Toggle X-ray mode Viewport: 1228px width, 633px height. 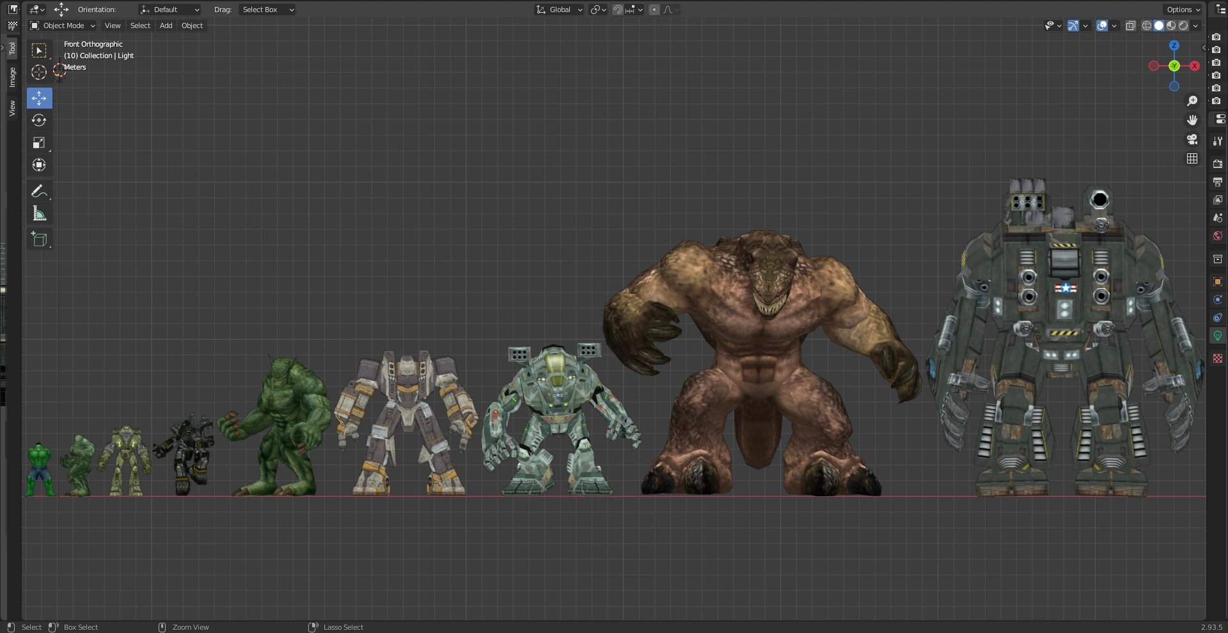[x=1130, y=26]
